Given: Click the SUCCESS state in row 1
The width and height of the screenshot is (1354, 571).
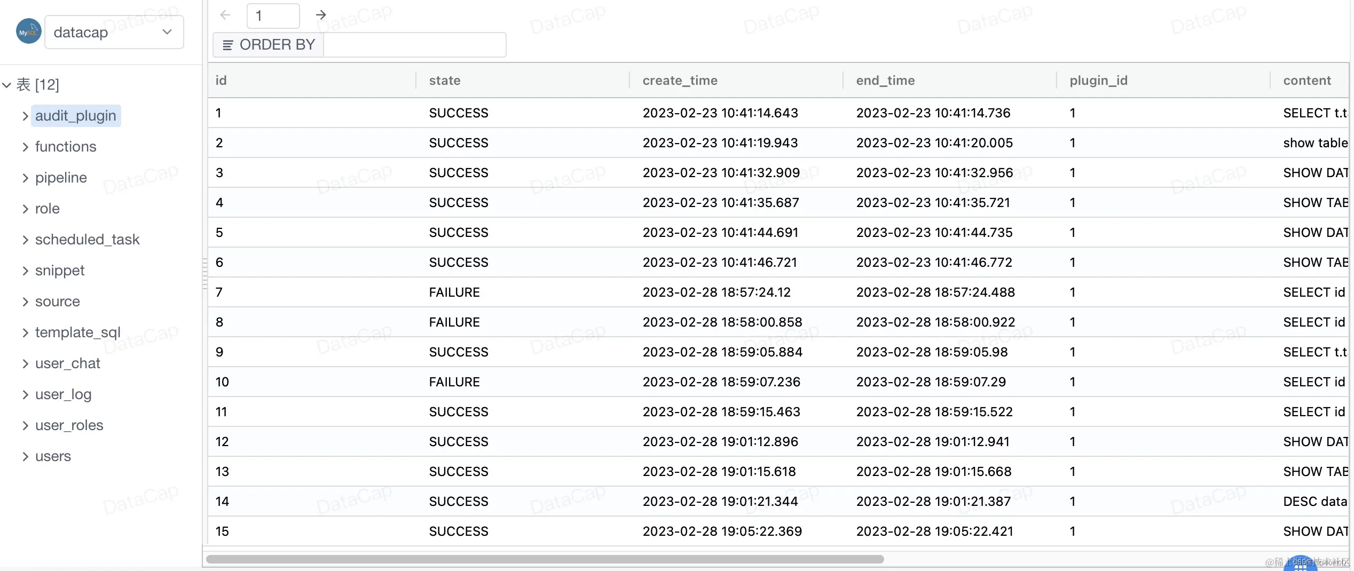Looking at the screenshot, I should pos(459,113).
